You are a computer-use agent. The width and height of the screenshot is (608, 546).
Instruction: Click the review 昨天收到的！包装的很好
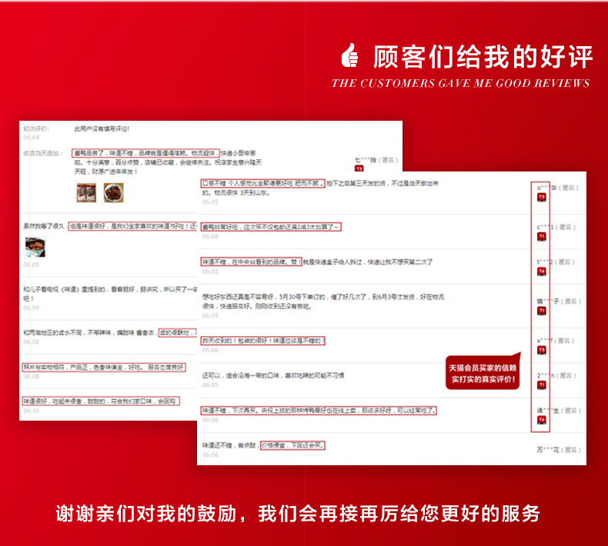tap(263, 341)
